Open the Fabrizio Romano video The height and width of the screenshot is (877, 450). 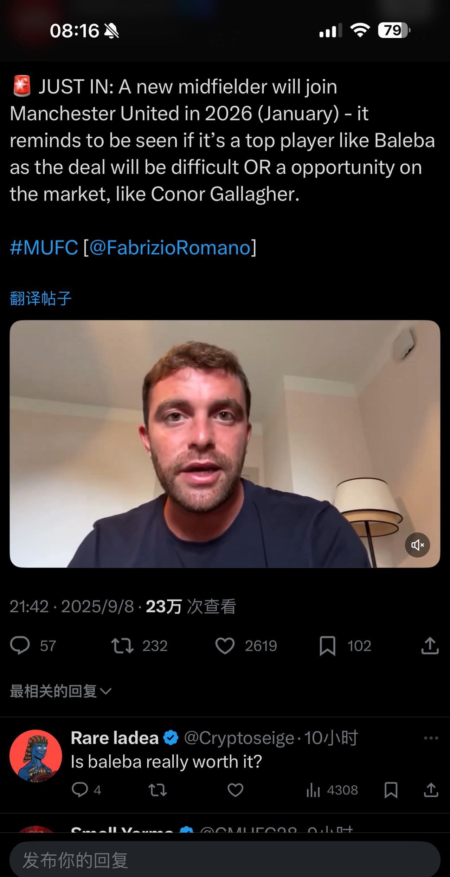225,444
